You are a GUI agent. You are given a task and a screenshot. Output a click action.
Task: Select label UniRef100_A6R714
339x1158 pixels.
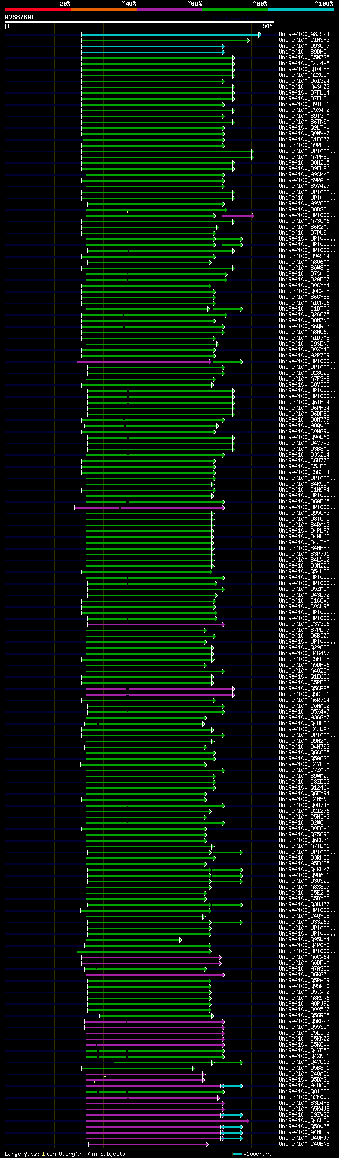point(304,700)
